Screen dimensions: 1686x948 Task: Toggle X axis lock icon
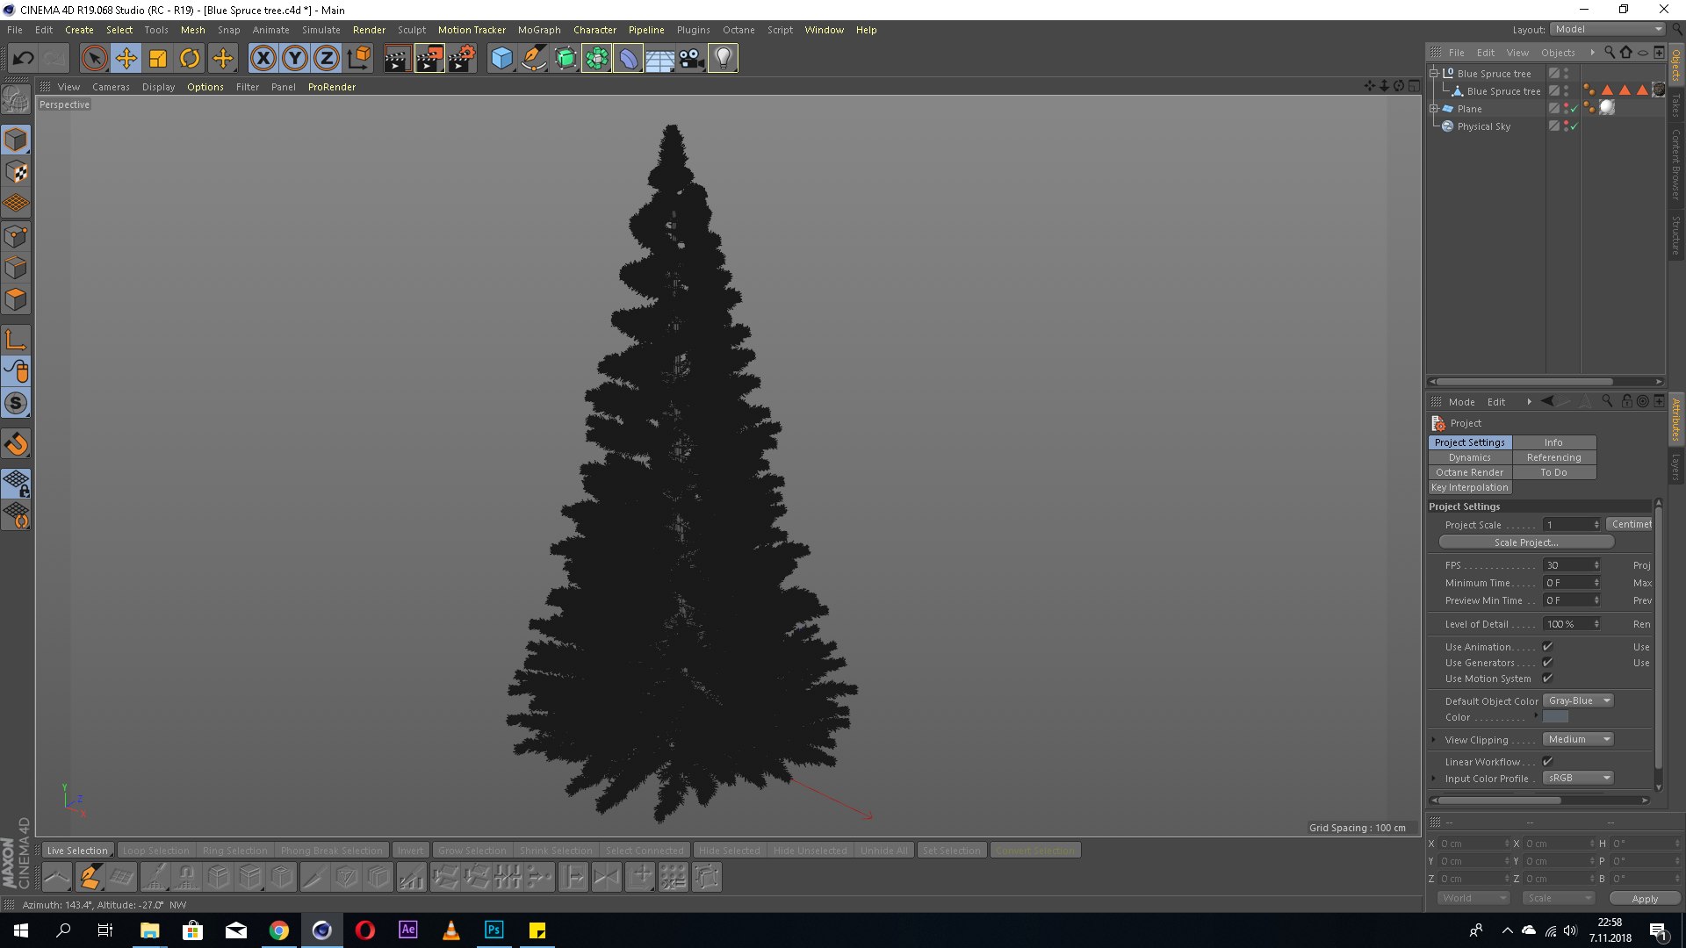click(x=263, y=59)
